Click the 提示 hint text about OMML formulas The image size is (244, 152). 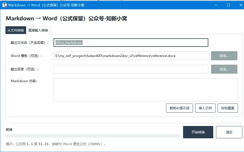[55, 144]
